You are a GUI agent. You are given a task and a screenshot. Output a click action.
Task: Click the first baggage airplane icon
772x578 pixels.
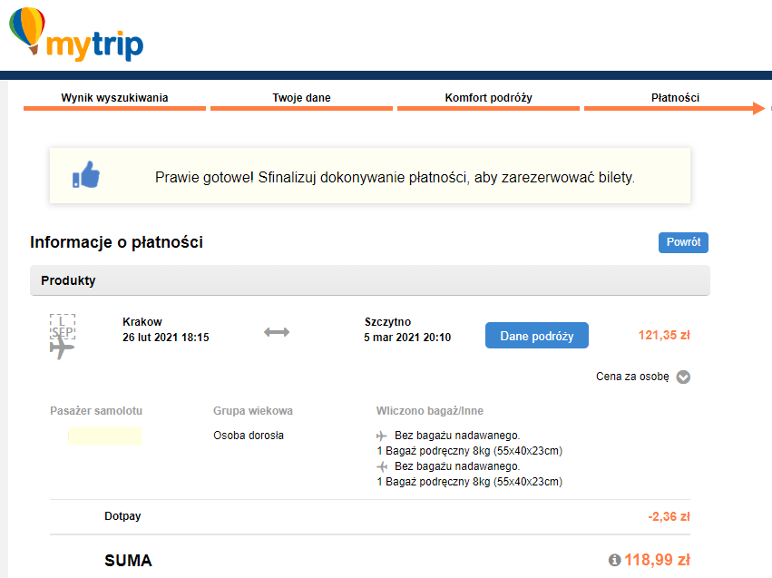[382, 436]
